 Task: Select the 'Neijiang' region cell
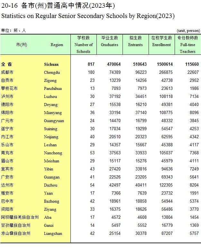(x=51, y=137)
